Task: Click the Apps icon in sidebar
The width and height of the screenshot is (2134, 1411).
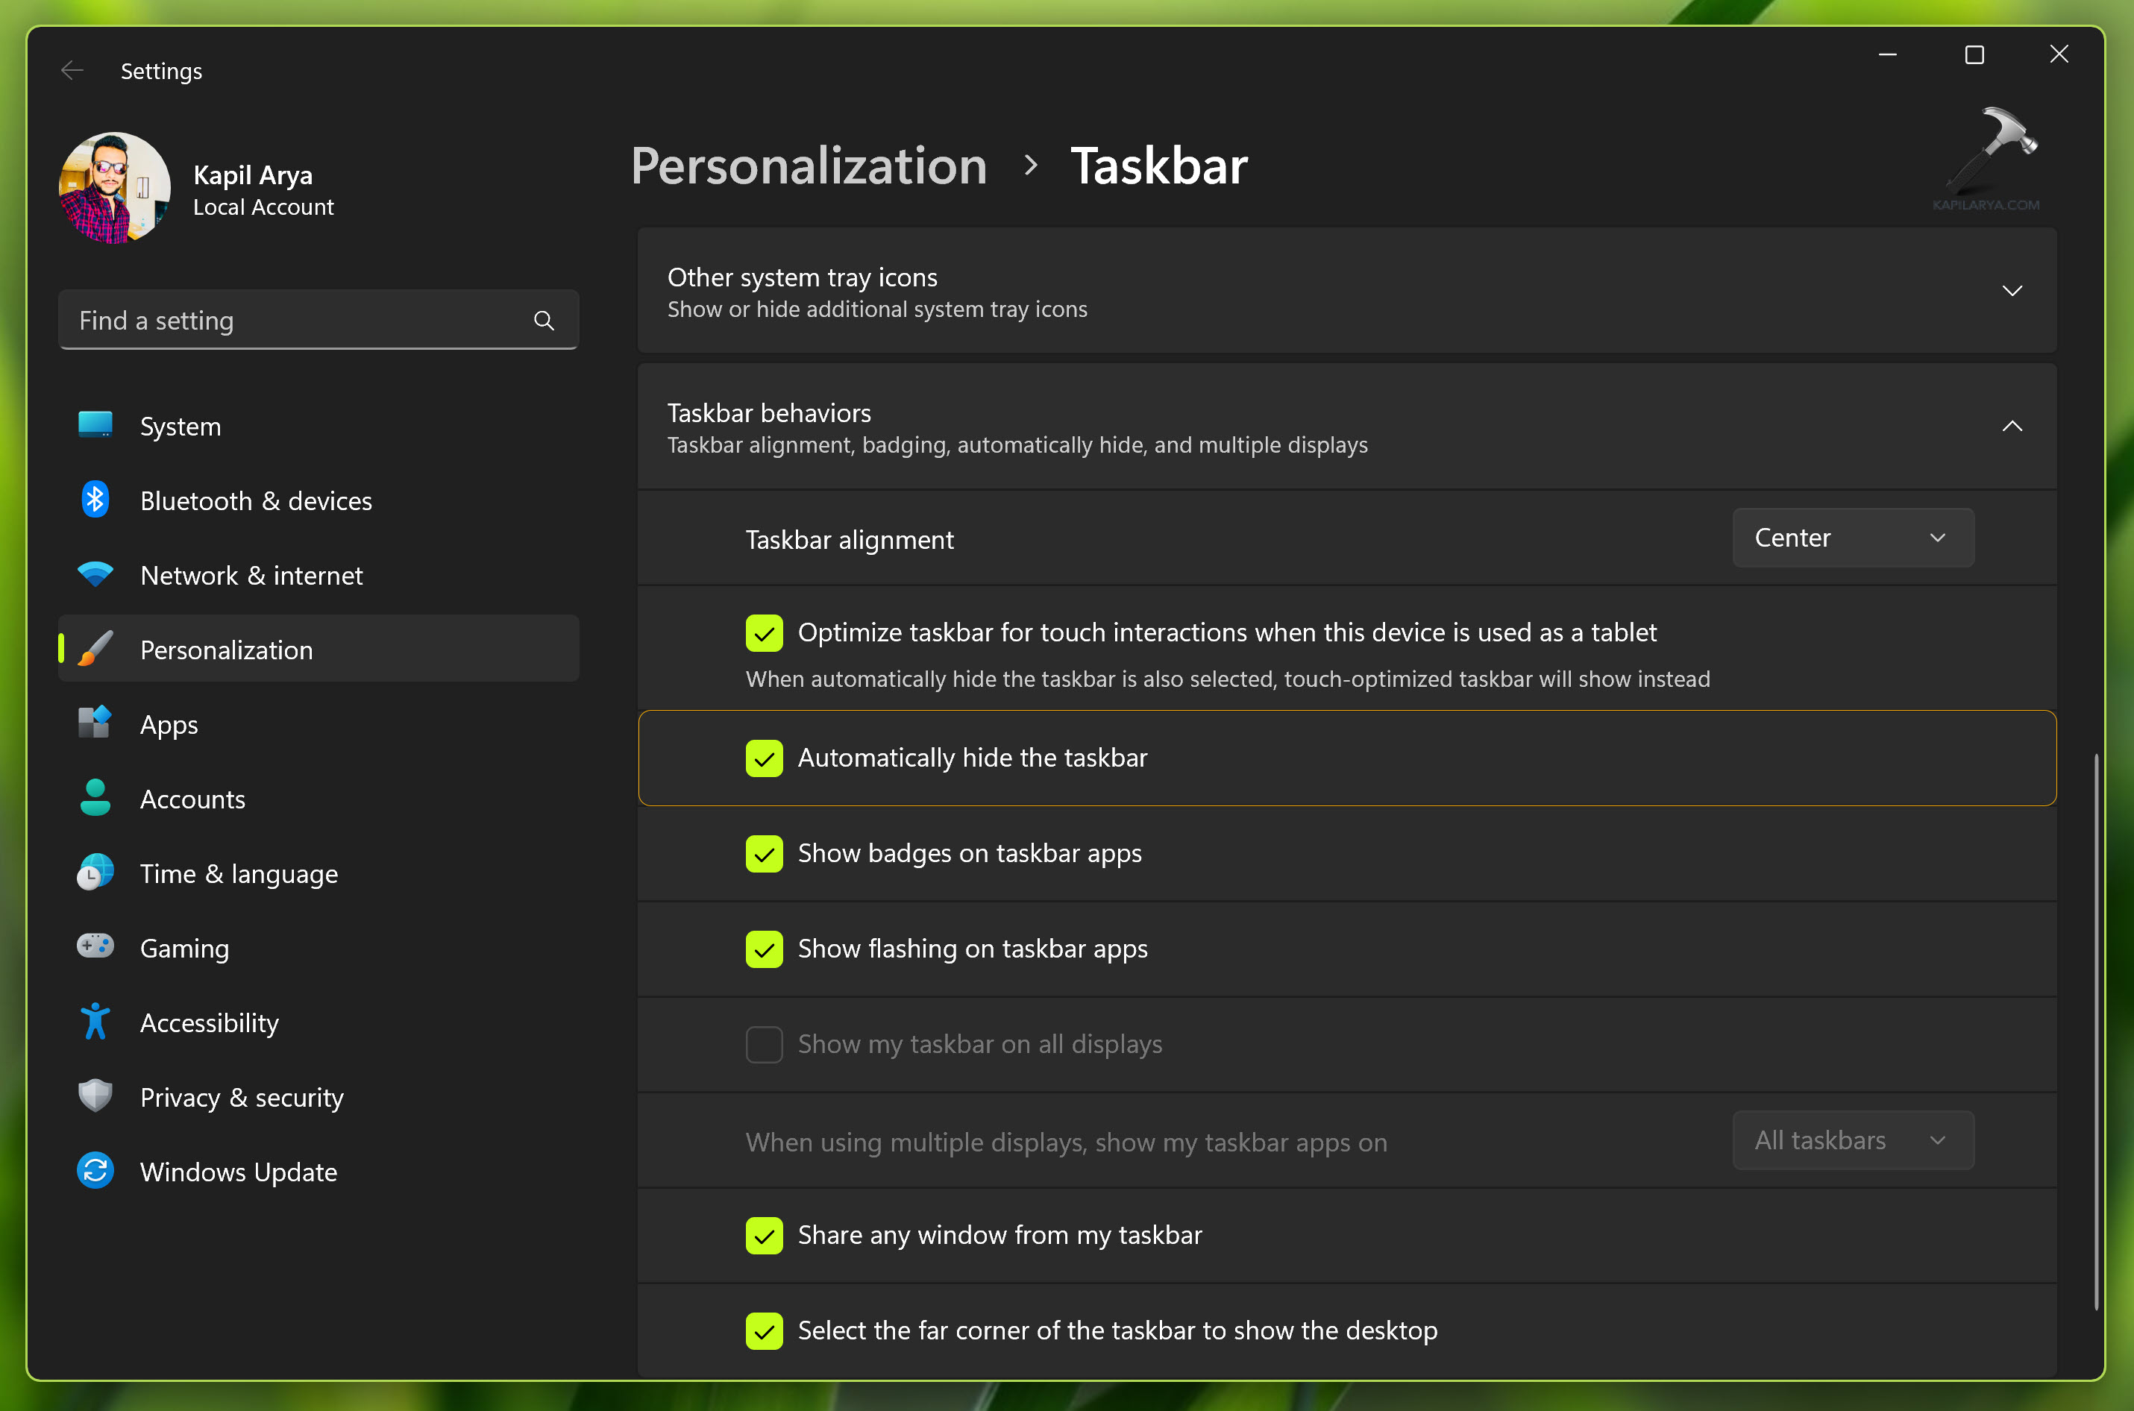Action: (x=95, y=723)
